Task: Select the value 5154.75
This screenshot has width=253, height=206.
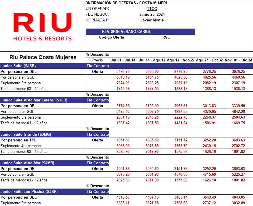Action: (152, 77)
